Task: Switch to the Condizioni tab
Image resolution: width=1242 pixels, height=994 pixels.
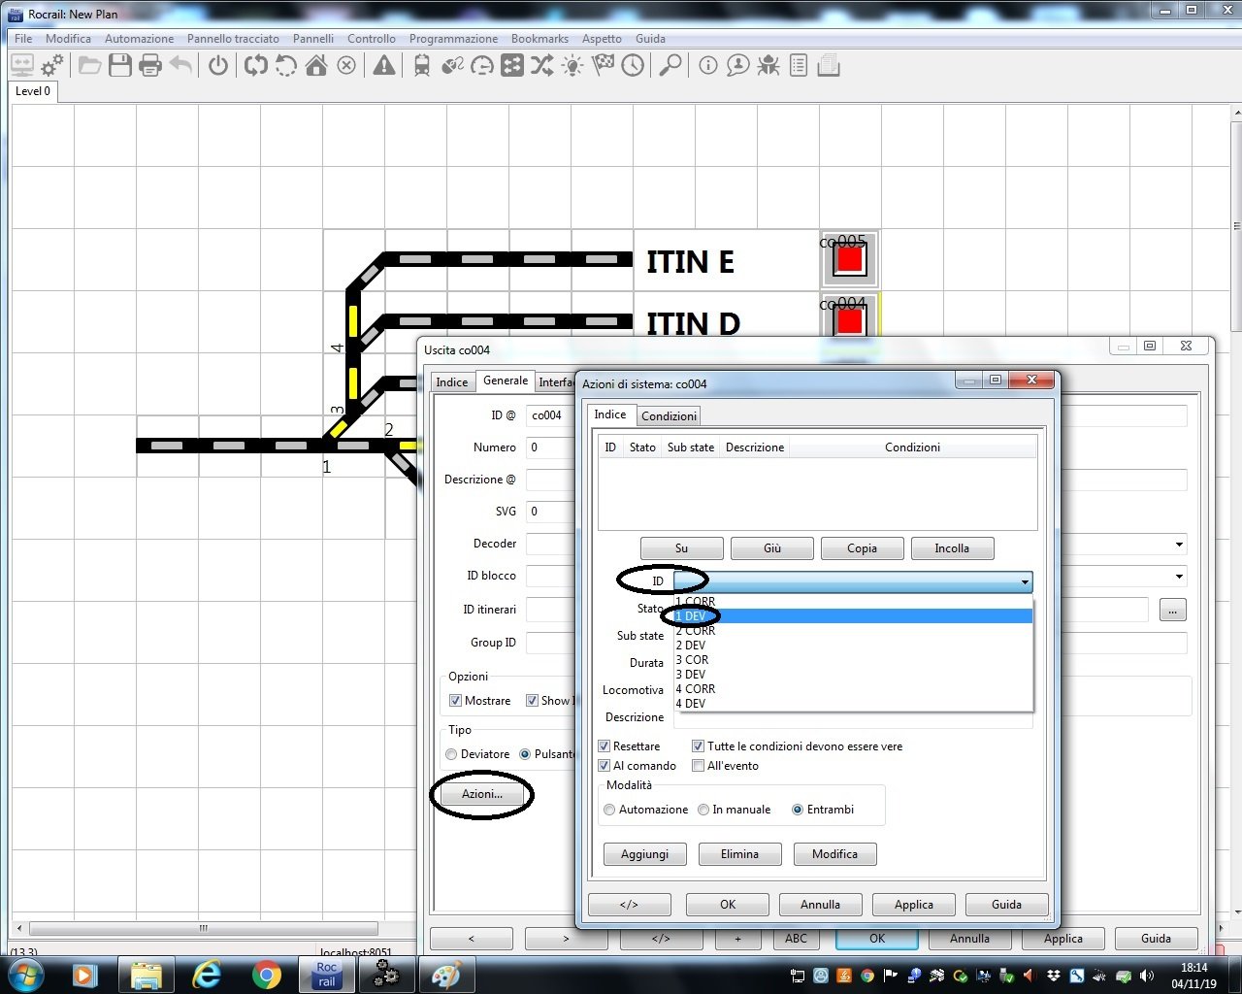Action: coord(669,416)
